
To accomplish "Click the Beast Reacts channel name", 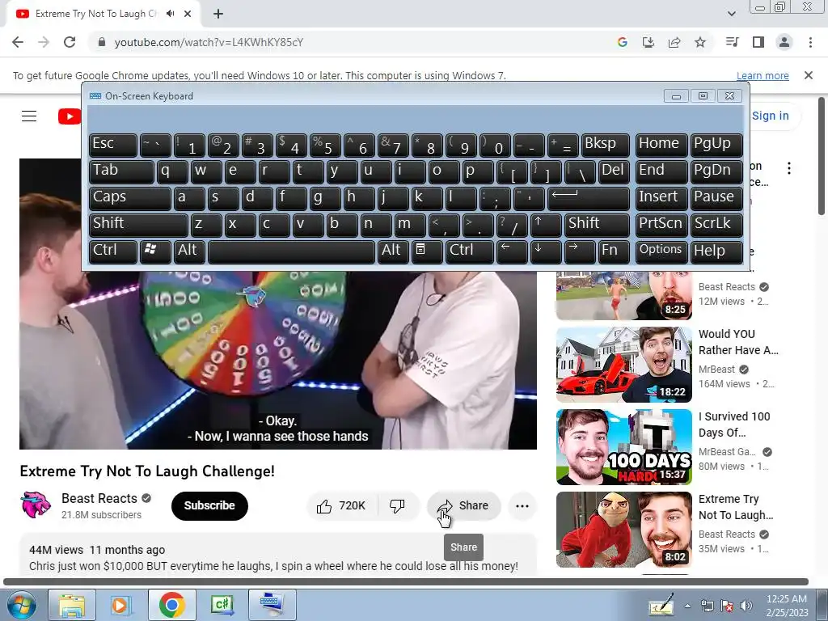I will click(99, 498).
